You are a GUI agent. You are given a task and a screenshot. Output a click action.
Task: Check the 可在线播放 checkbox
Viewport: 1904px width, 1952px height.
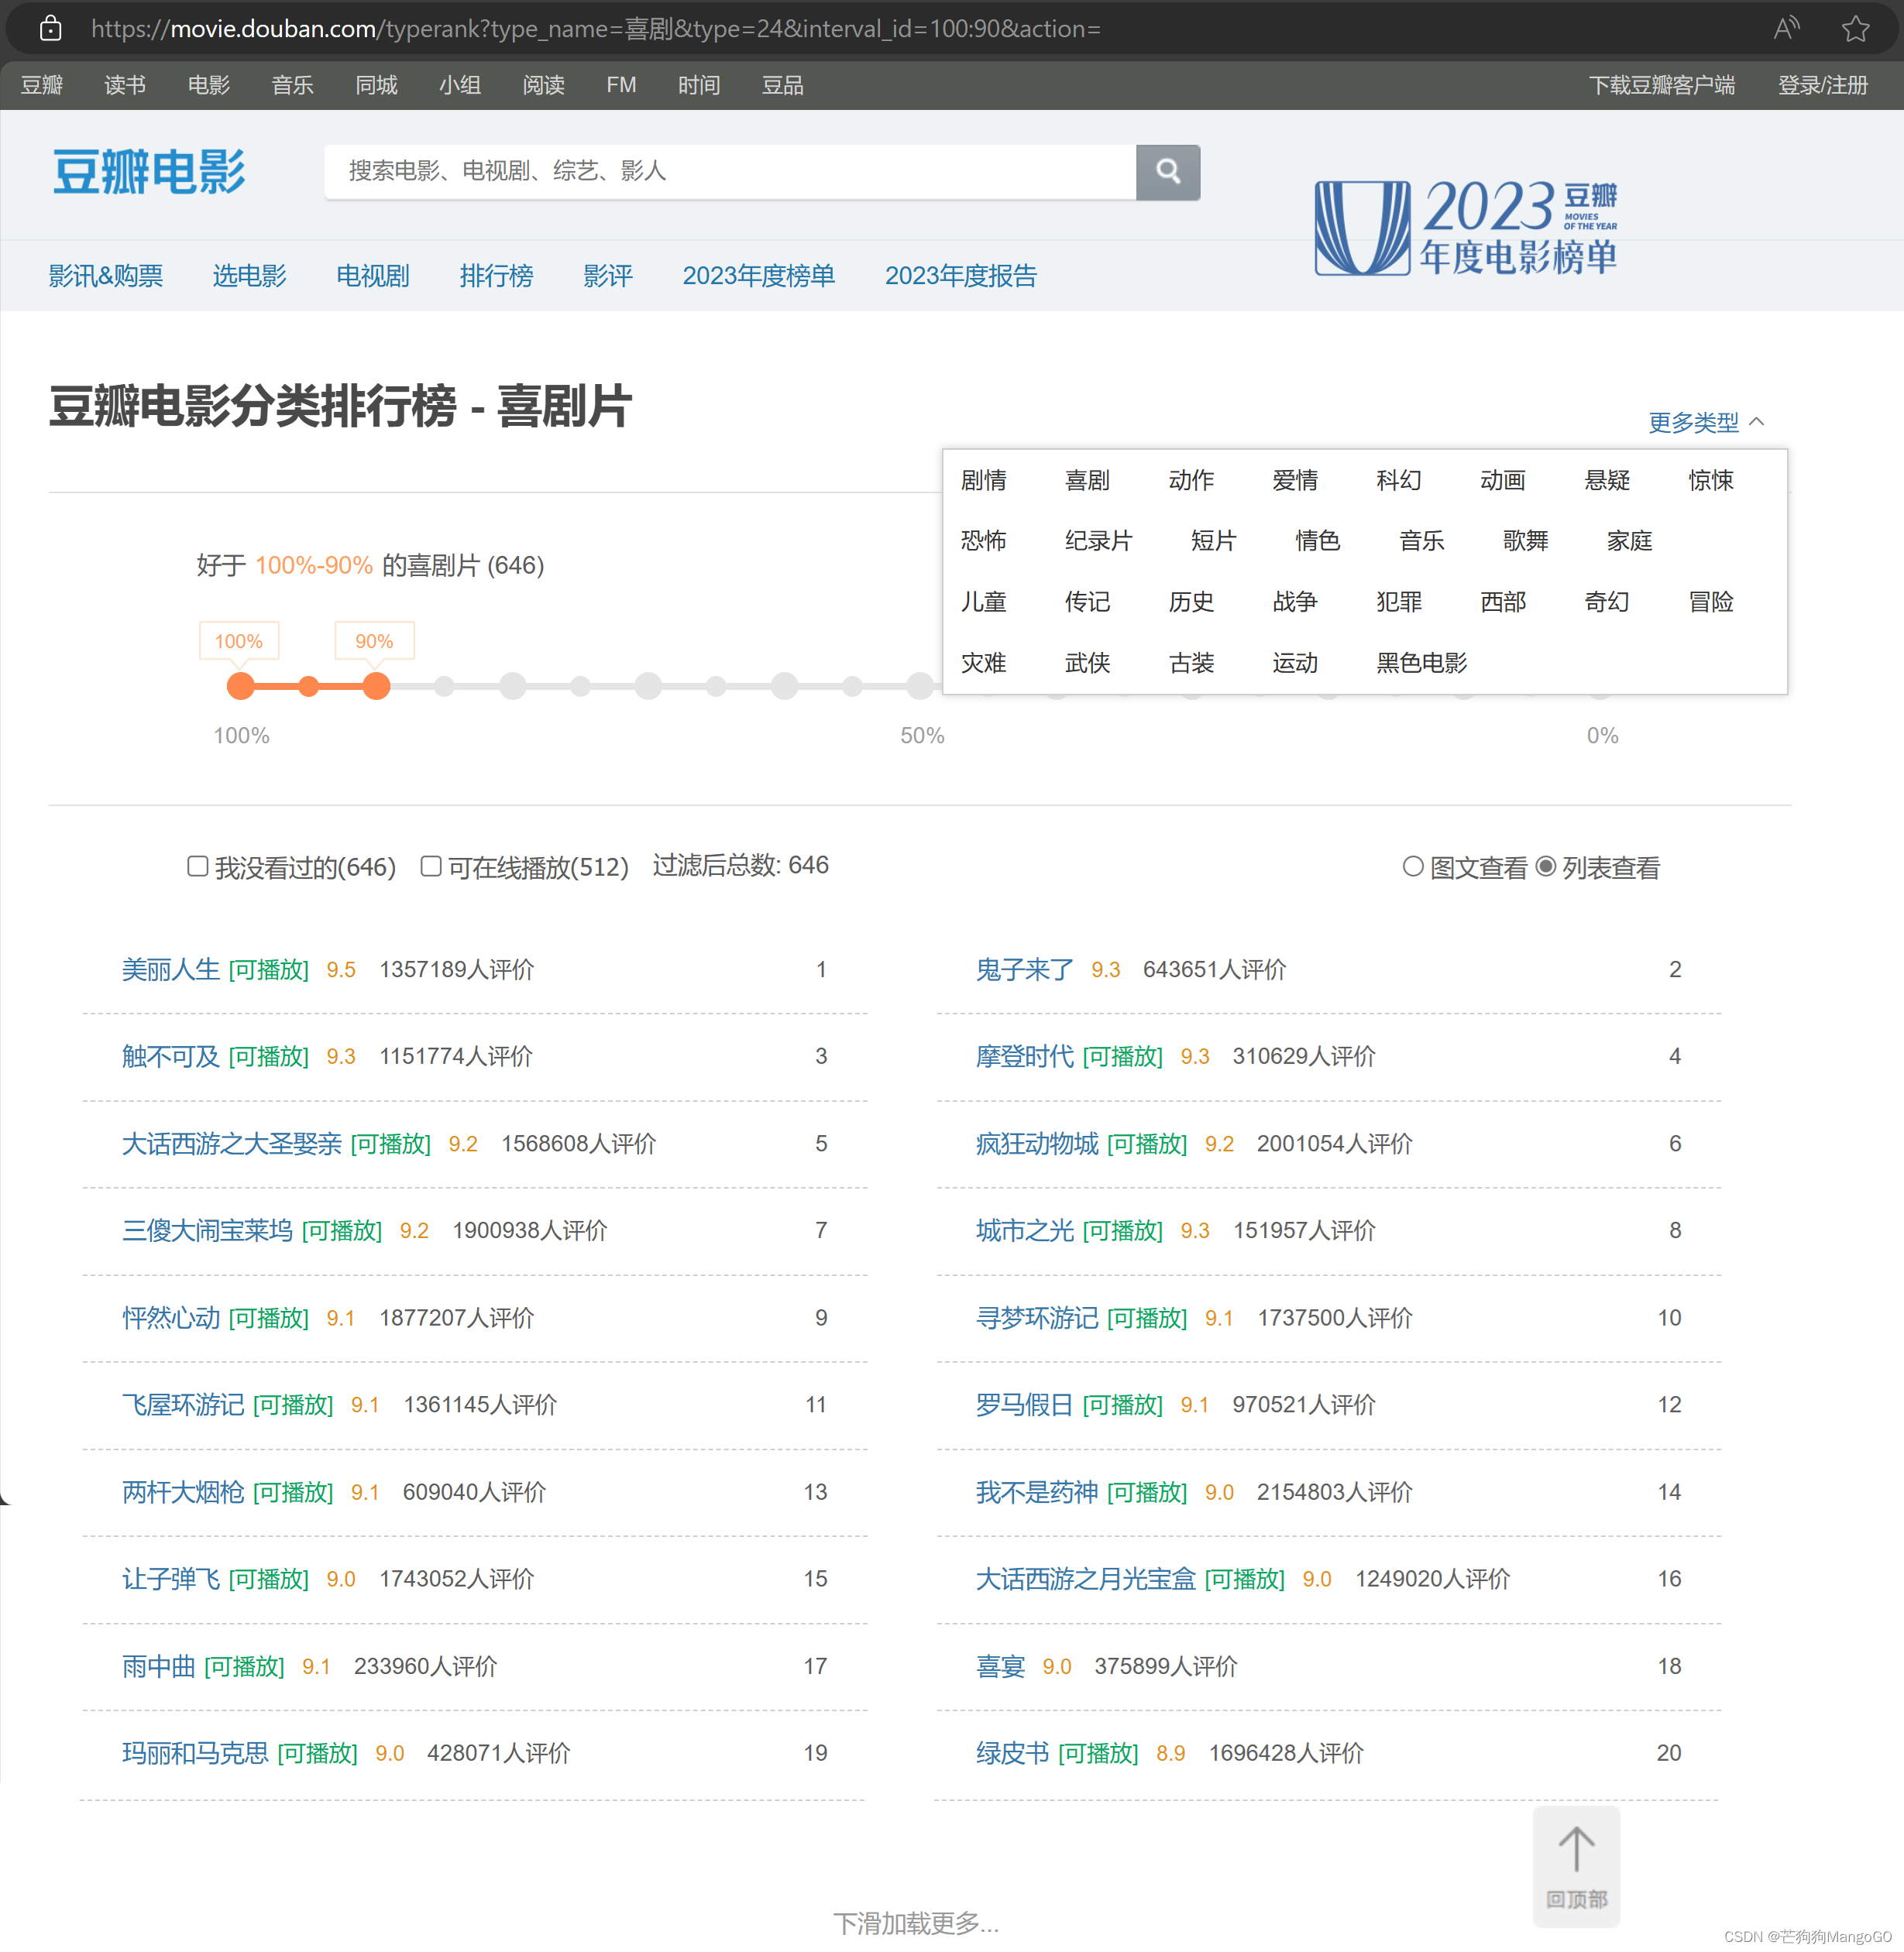point(431,866)
